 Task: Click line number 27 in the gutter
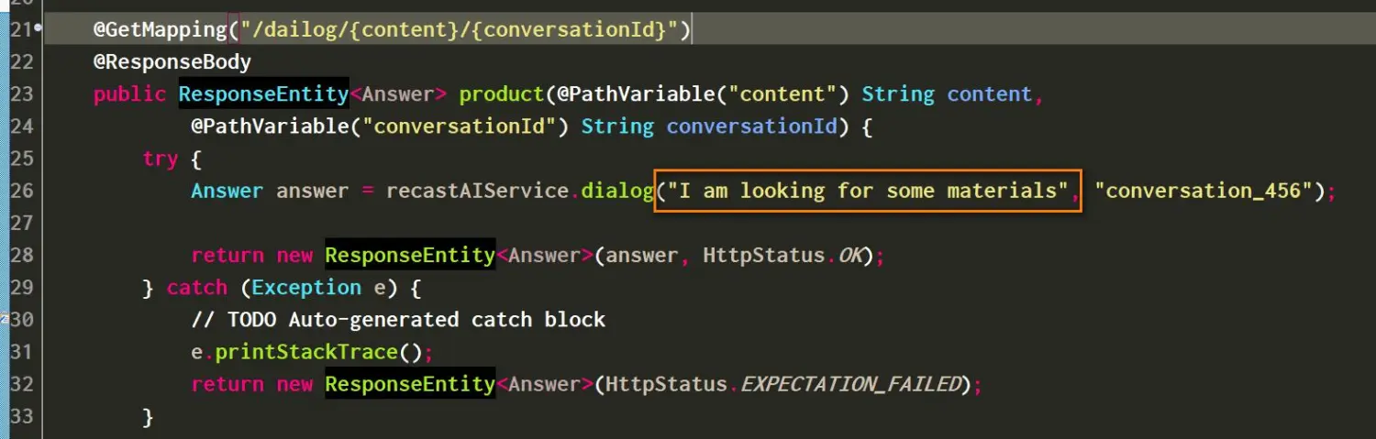point(20,224)
